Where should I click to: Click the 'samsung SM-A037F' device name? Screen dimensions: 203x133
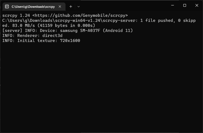pyautogui.click(x=80, y=31)
